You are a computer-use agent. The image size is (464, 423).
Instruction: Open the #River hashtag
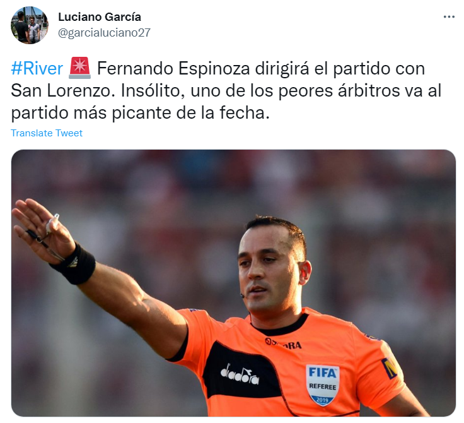pyautogui.click(x=37, y=68)
